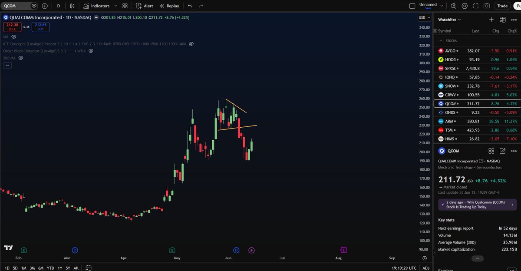Image resolution: width=521 pixels, height=271 pixels.
Task: Select 5D time range
Action: pos(15,268)
